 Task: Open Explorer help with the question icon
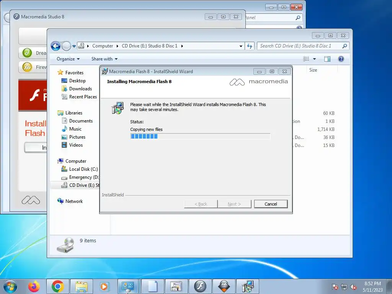341,59
